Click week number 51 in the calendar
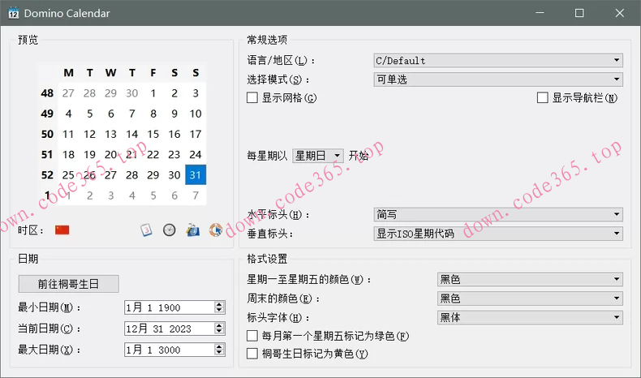This screenshot has width=641, height=378. [x=47, y=154]
